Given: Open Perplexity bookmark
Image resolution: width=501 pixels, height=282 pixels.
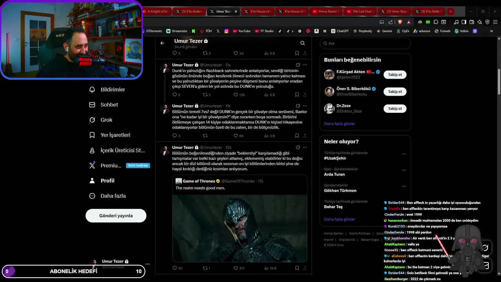Looking at the screenshot, I should (362, 31).
